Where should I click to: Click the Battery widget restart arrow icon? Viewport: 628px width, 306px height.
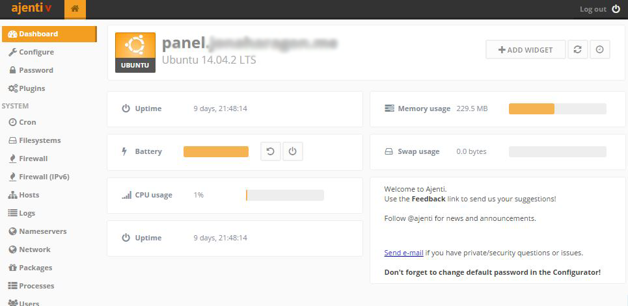click(271, 151)
